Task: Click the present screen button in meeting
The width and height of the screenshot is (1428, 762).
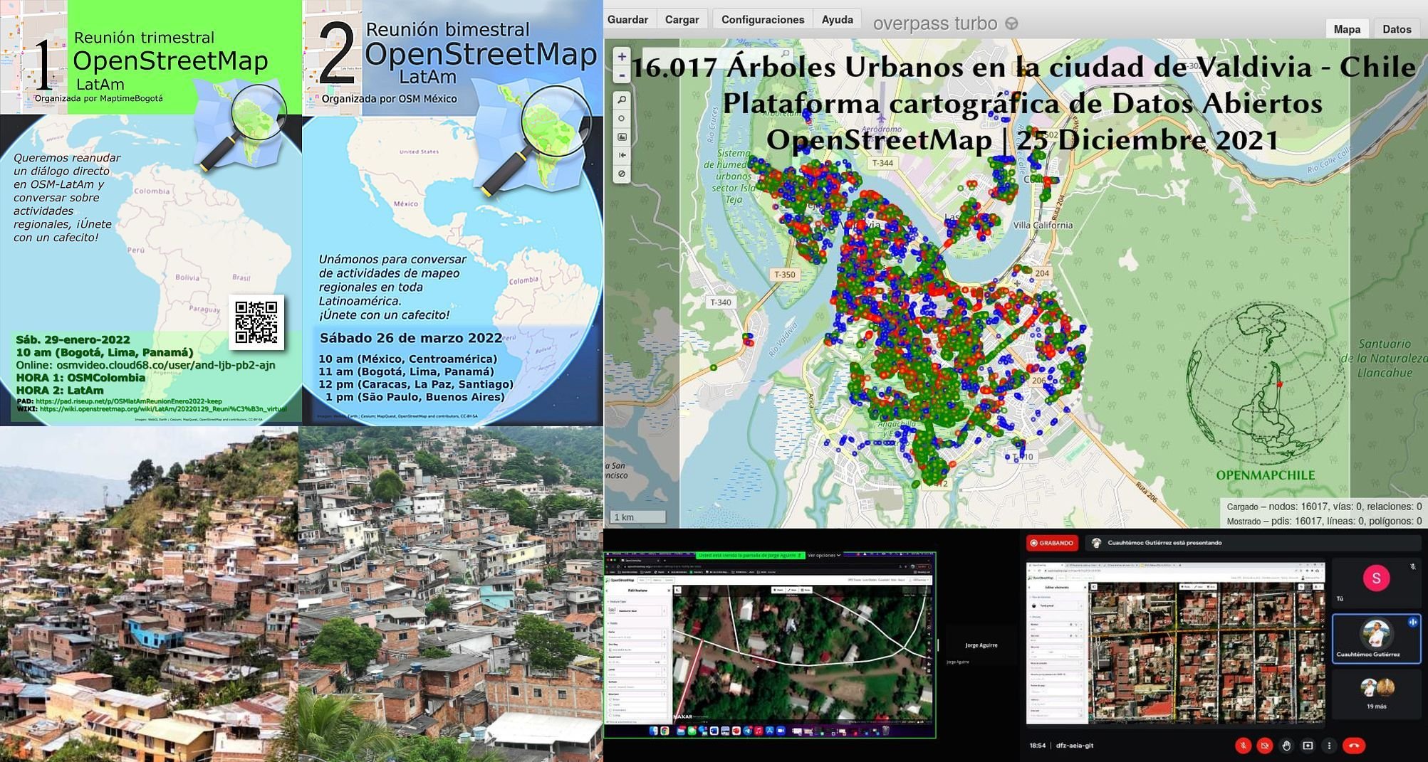Action: coord(1308,746)
